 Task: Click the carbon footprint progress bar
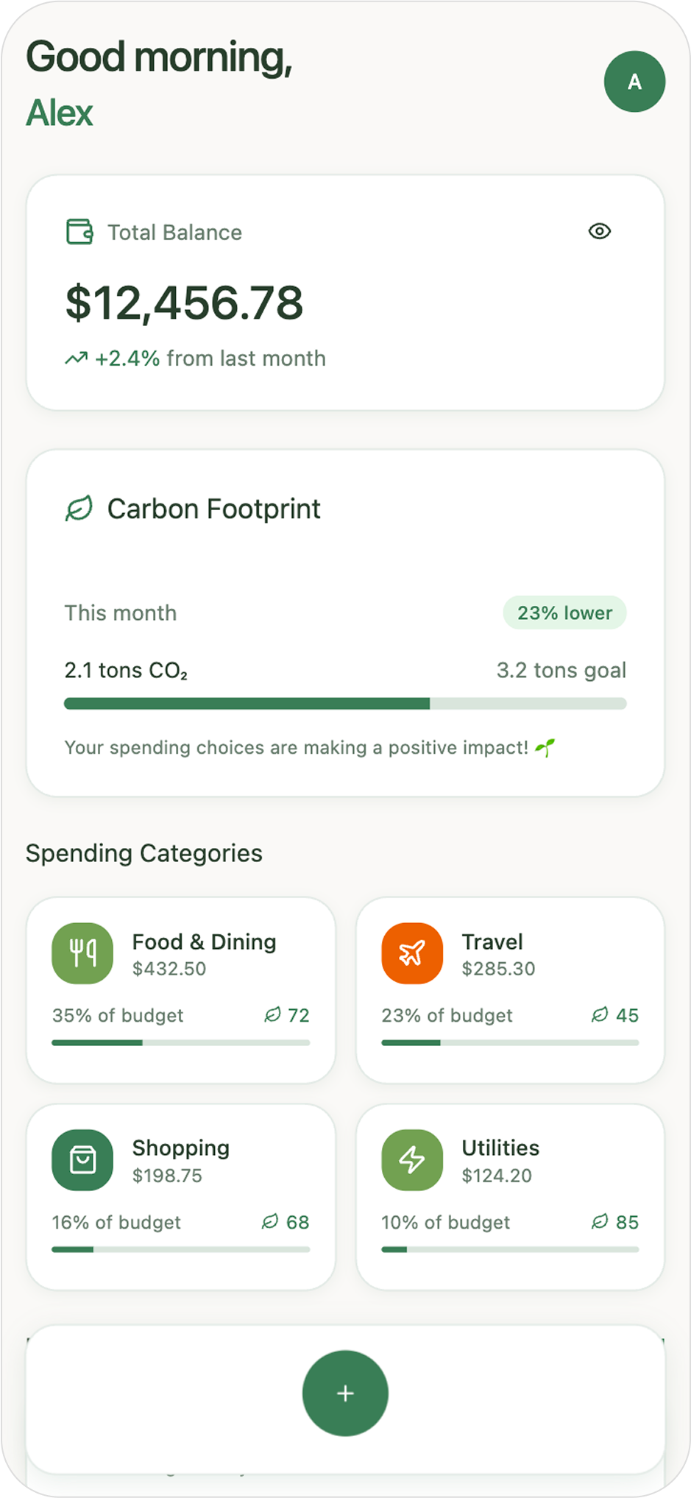(x=345, y=704)
